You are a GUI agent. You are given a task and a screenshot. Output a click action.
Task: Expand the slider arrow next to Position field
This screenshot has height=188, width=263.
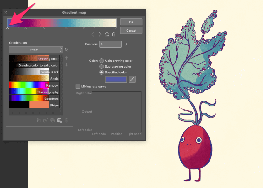coord(126,44)
